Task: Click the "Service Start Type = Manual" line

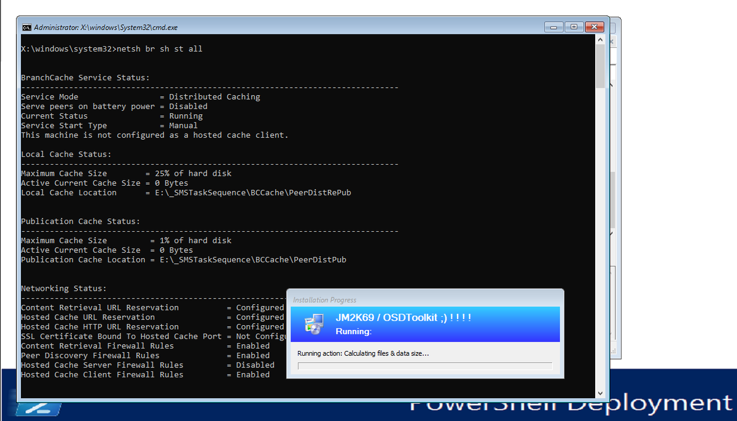Action: 109,125
